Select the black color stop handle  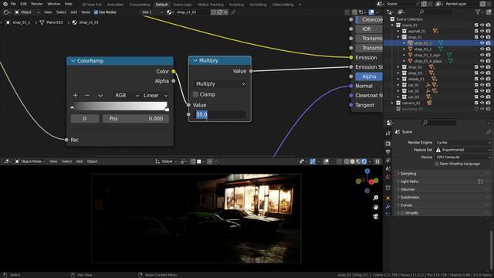[72, 108]
